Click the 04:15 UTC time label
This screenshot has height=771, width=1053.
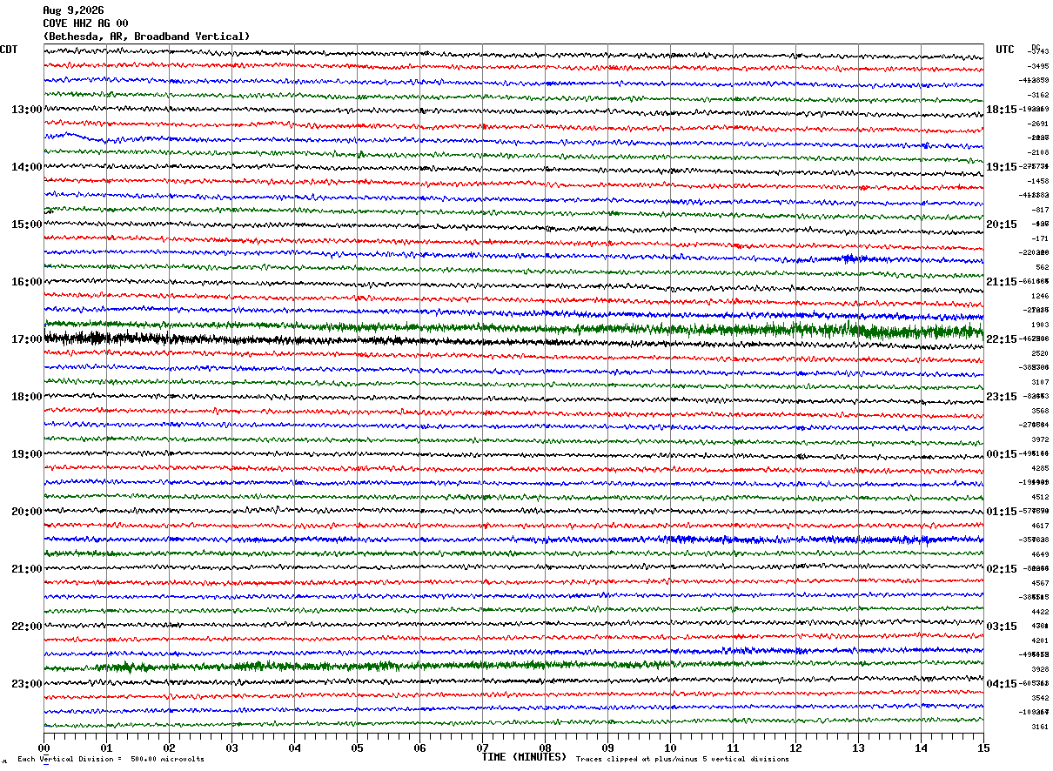click(x=1002, y=684)
